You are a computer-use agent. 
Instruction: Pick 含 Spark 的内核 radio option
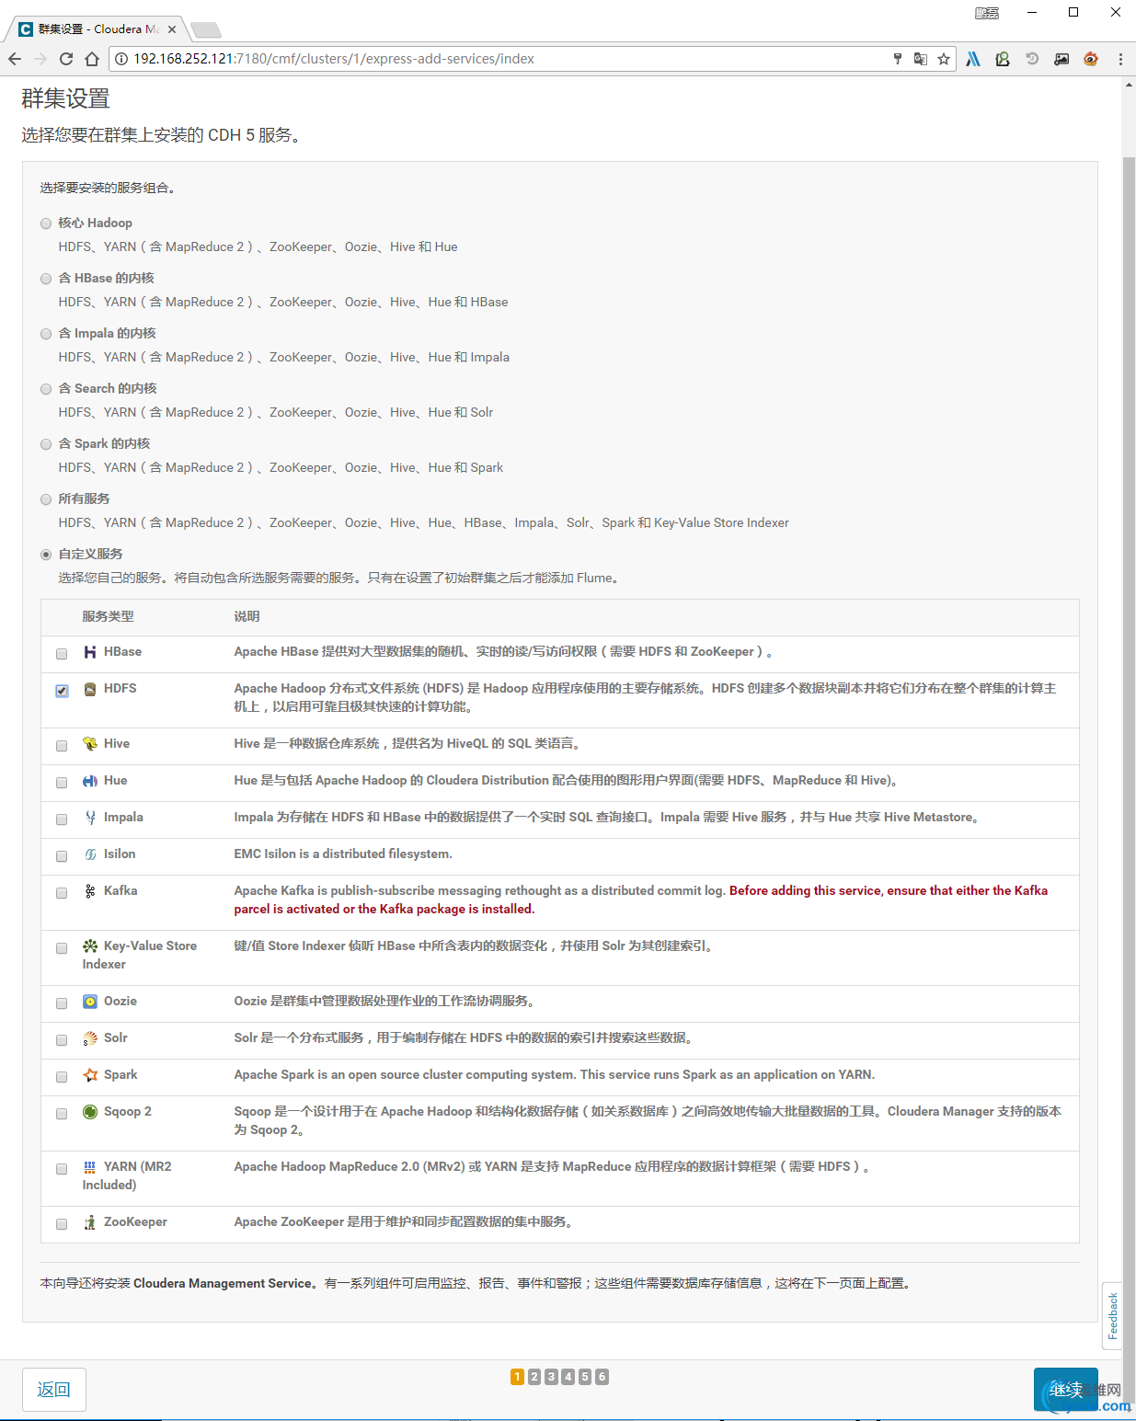[46, 444]
